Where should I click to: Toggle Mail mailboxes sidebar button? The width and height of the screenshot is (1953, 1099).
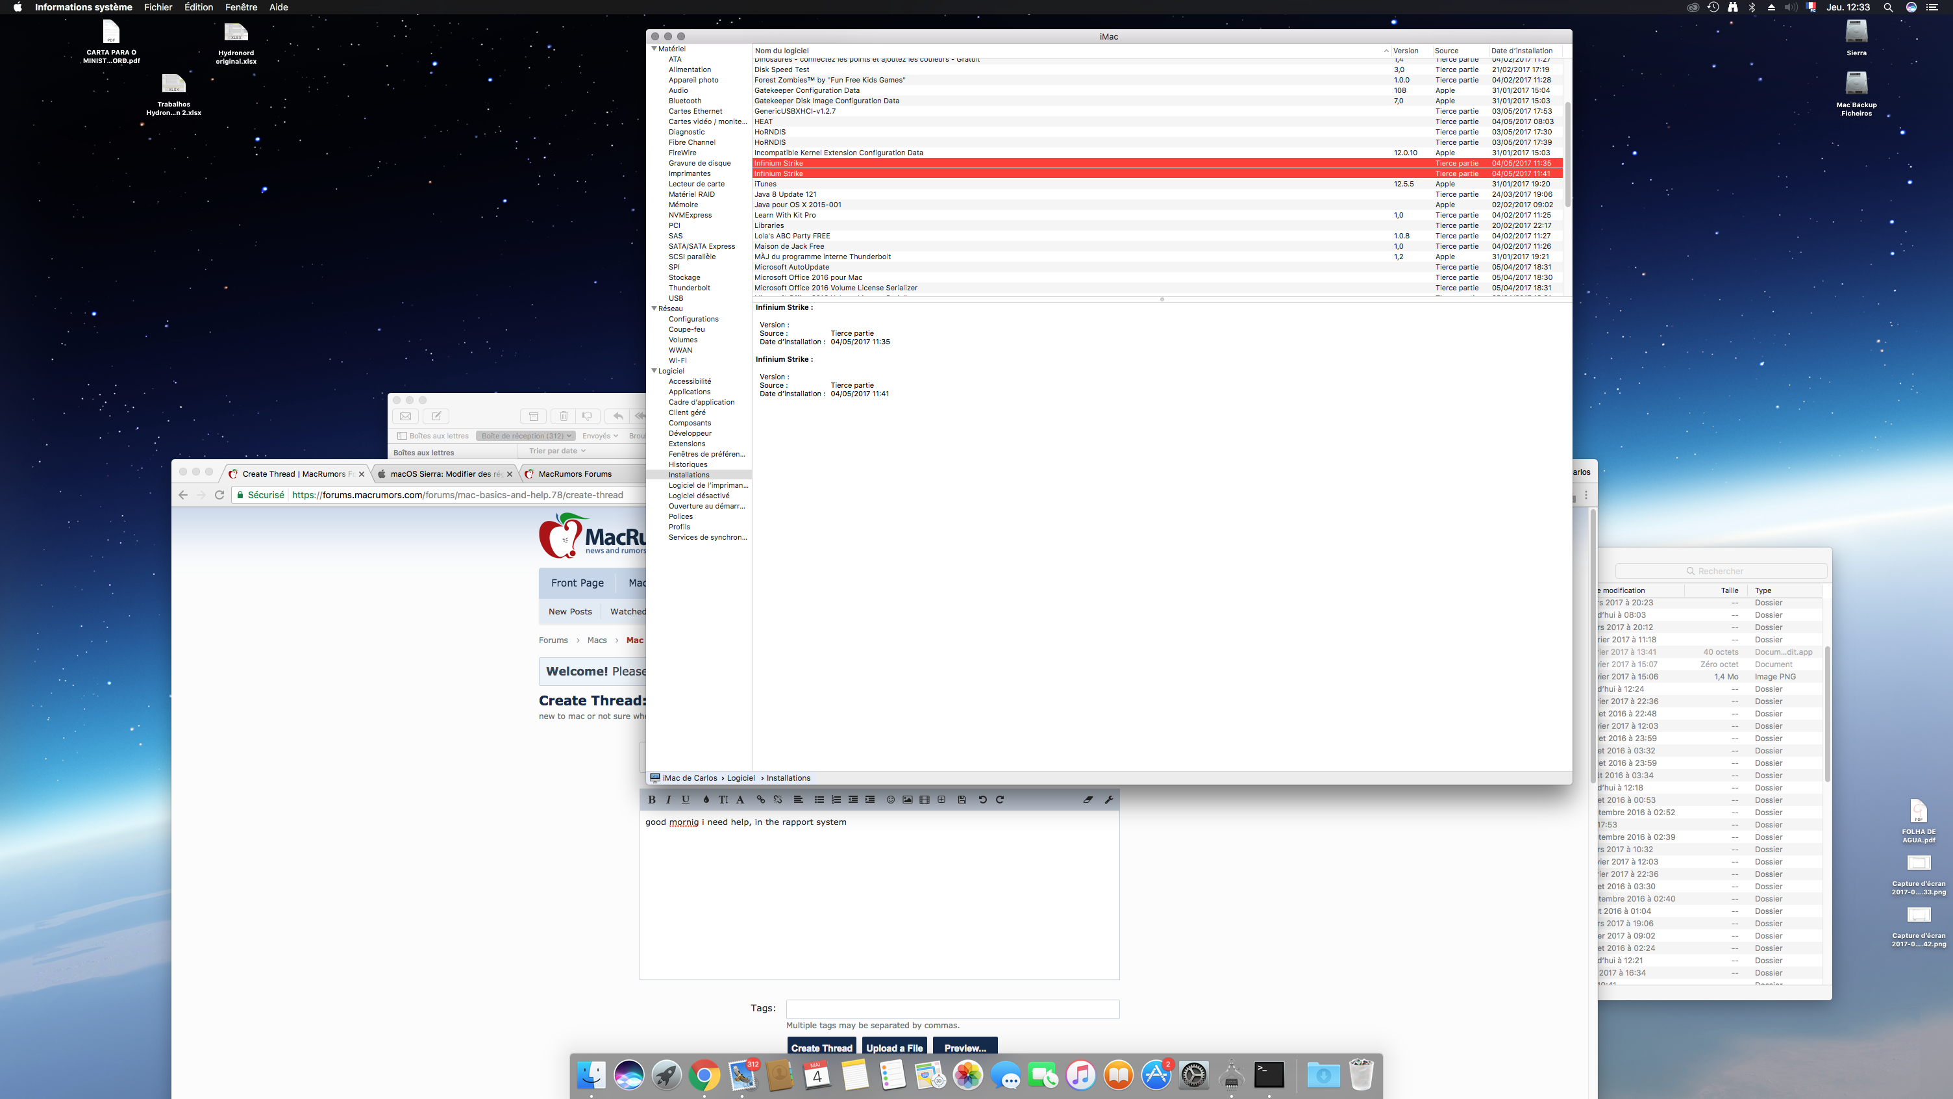point(434,436)
